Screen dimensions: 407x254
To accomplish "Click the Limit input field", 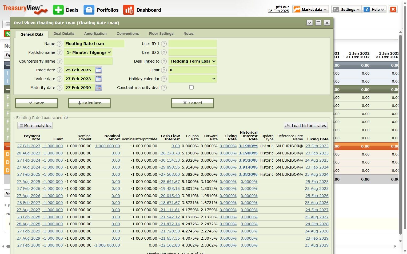I will point(193,70).
